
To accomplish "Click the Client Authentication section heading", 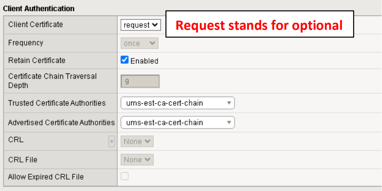I will (x=39, y=8).
